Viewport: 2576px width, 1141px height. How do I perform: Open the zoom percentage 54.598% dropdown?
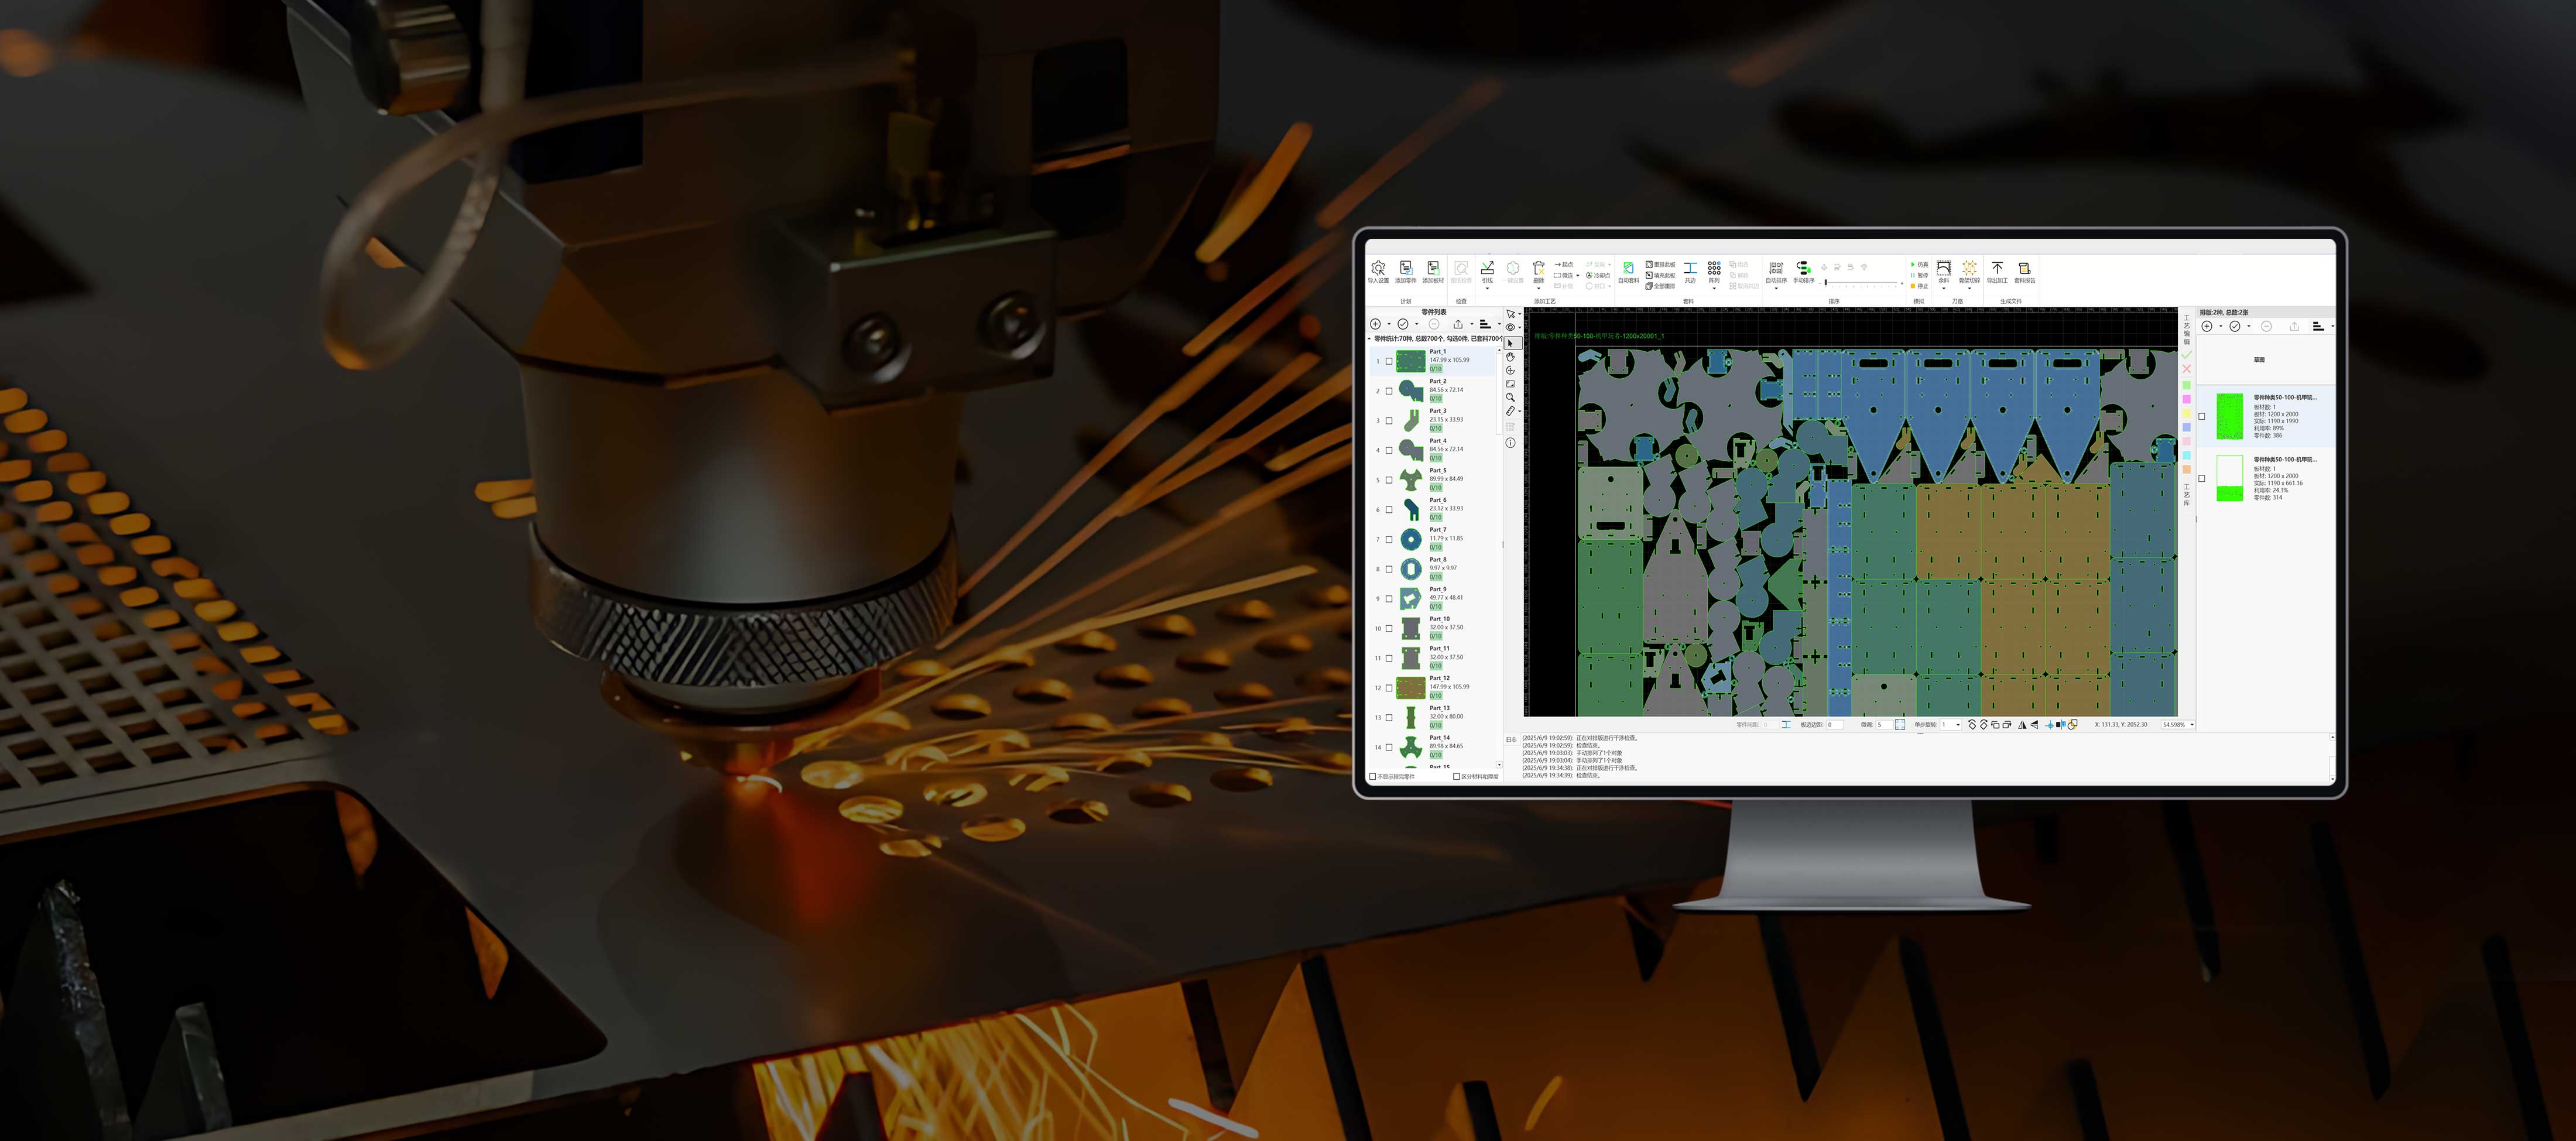coord(2192,725)
